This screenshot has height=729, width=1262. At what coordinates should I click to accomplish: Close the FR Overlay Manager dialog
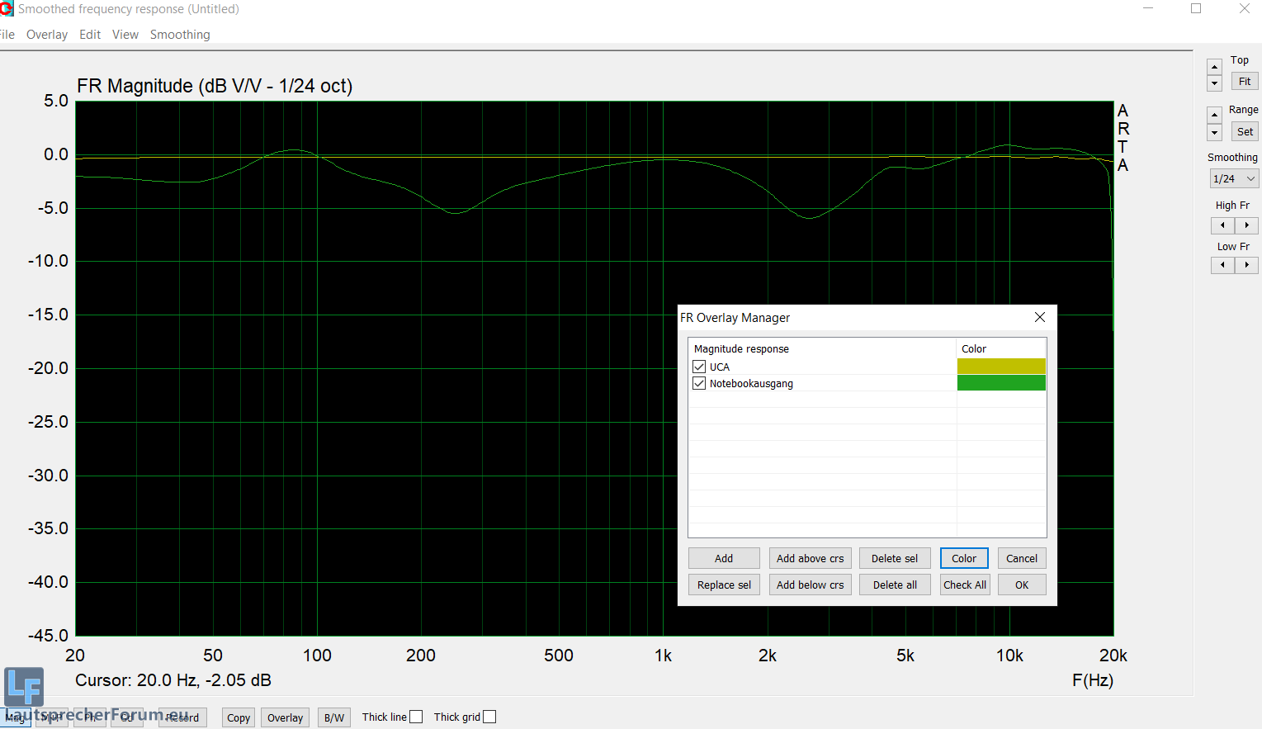pyautogui.click(x=1040, y=317)
